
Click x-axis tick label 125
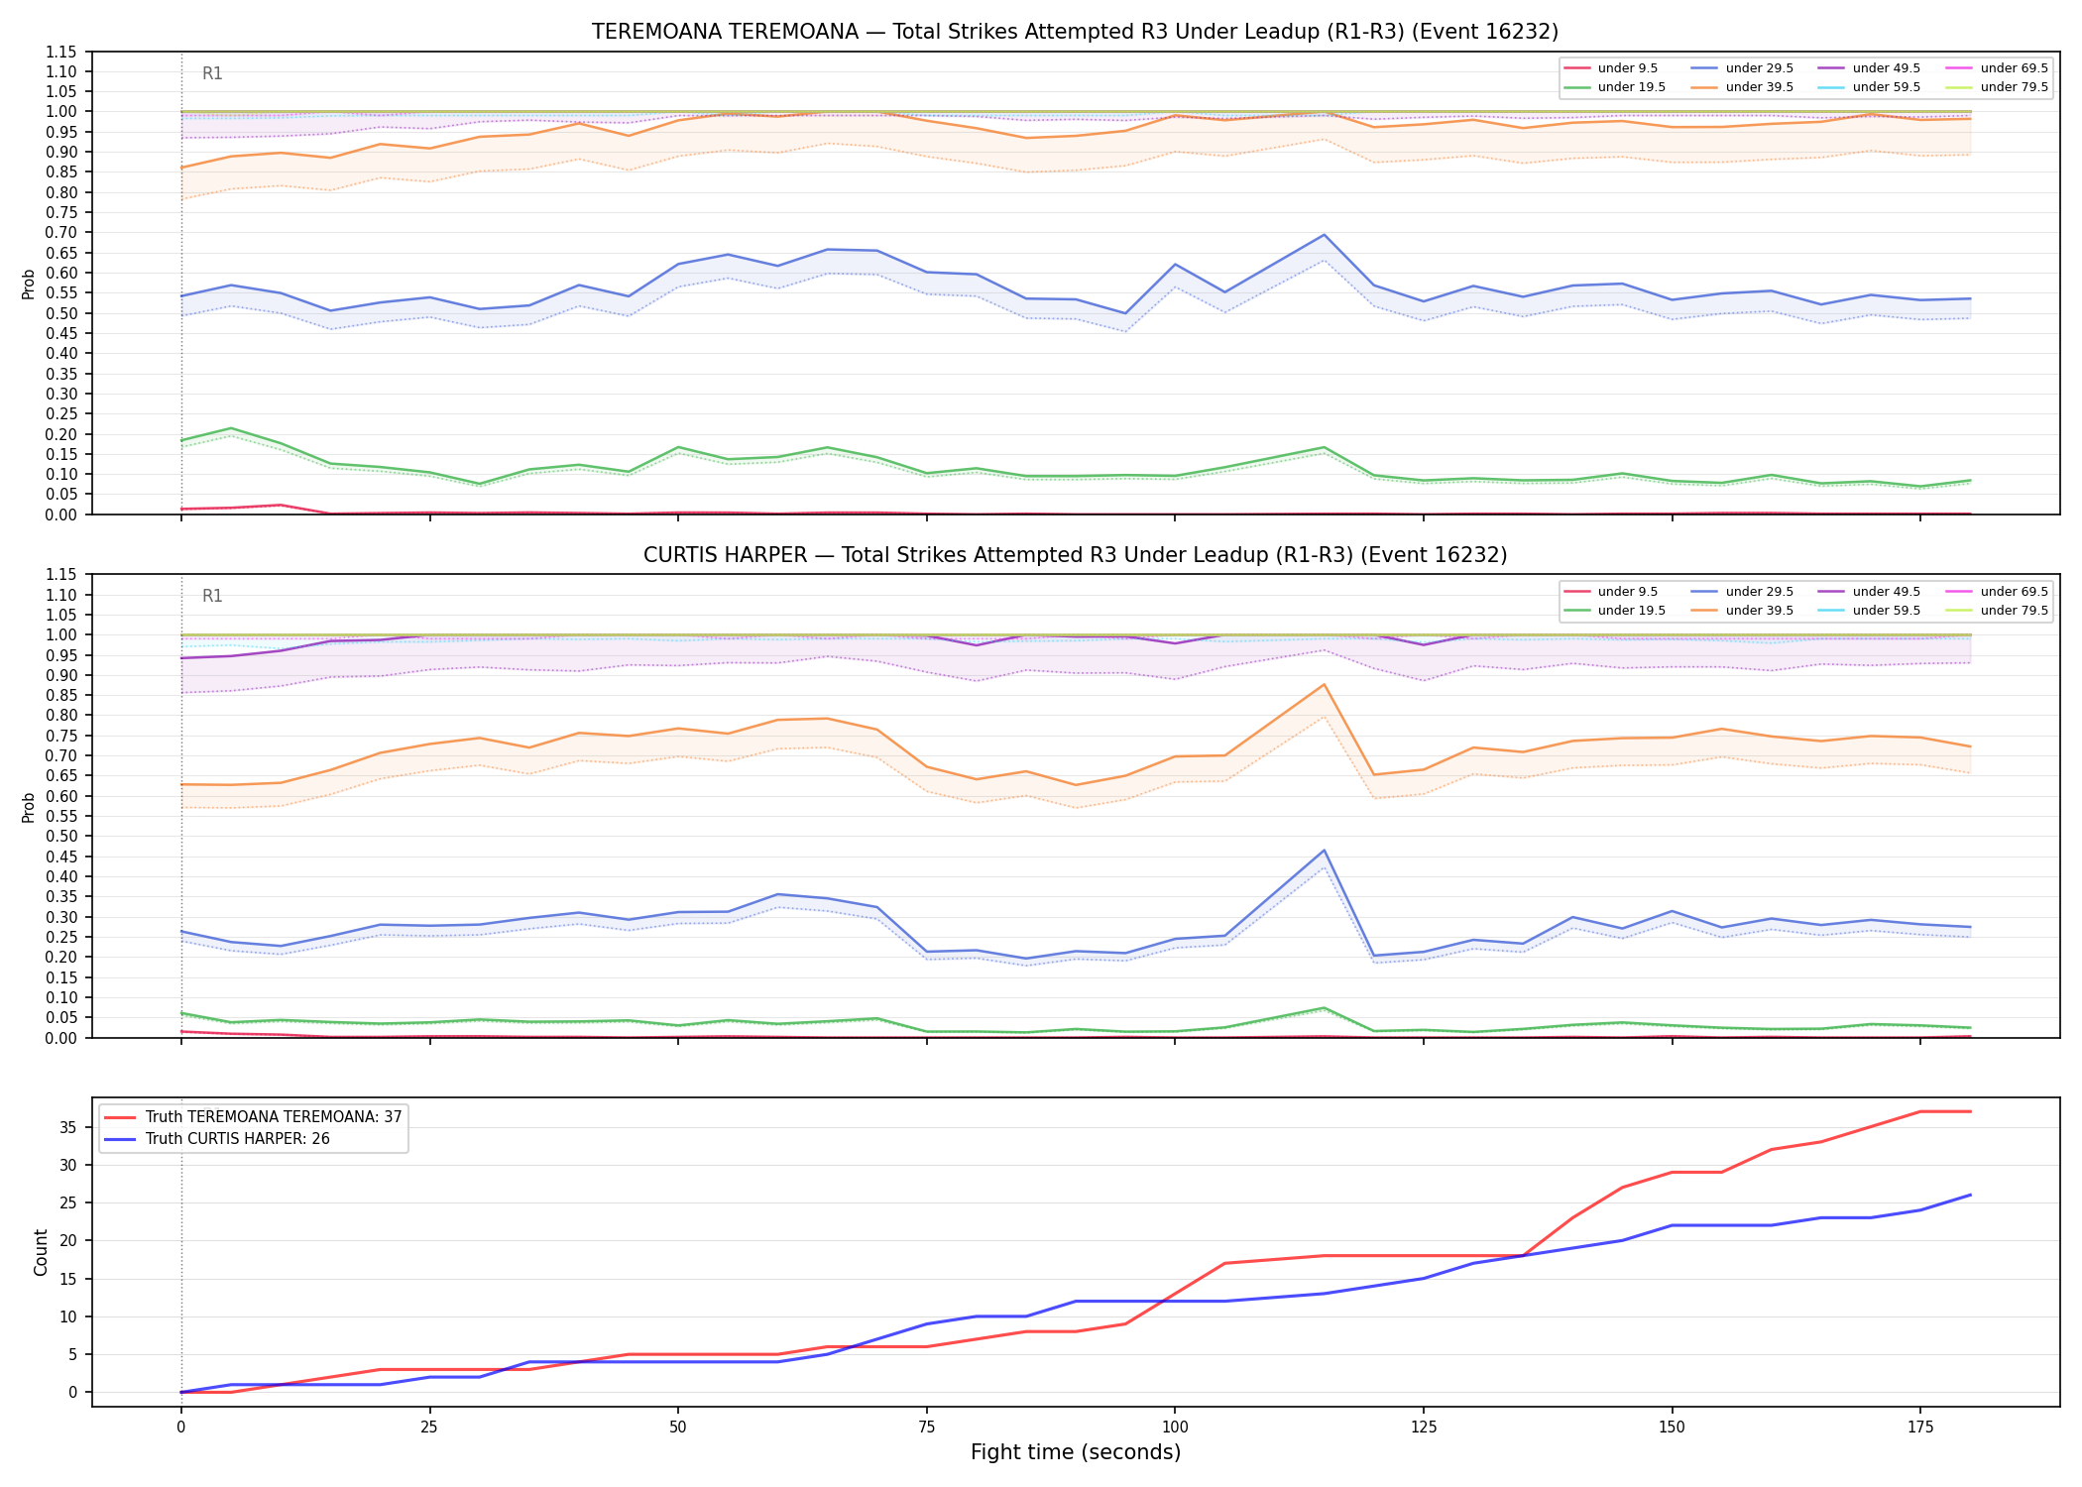[1424, 1428]
